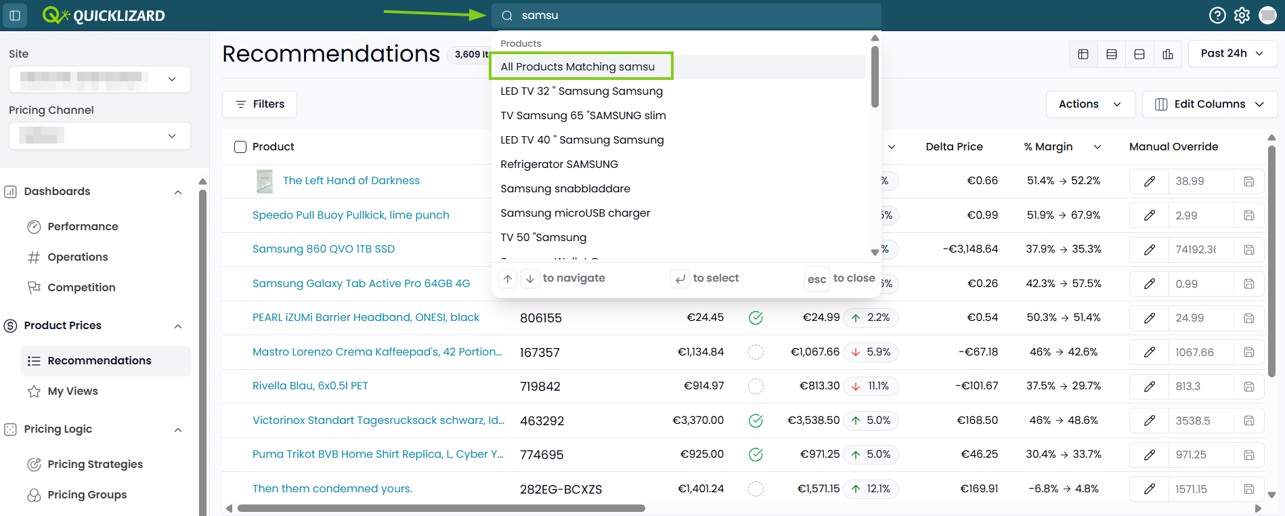This screenshot has width=1285, height=516.
Task: Switch to the chart view icon
Action: [x=1168, y=54]
